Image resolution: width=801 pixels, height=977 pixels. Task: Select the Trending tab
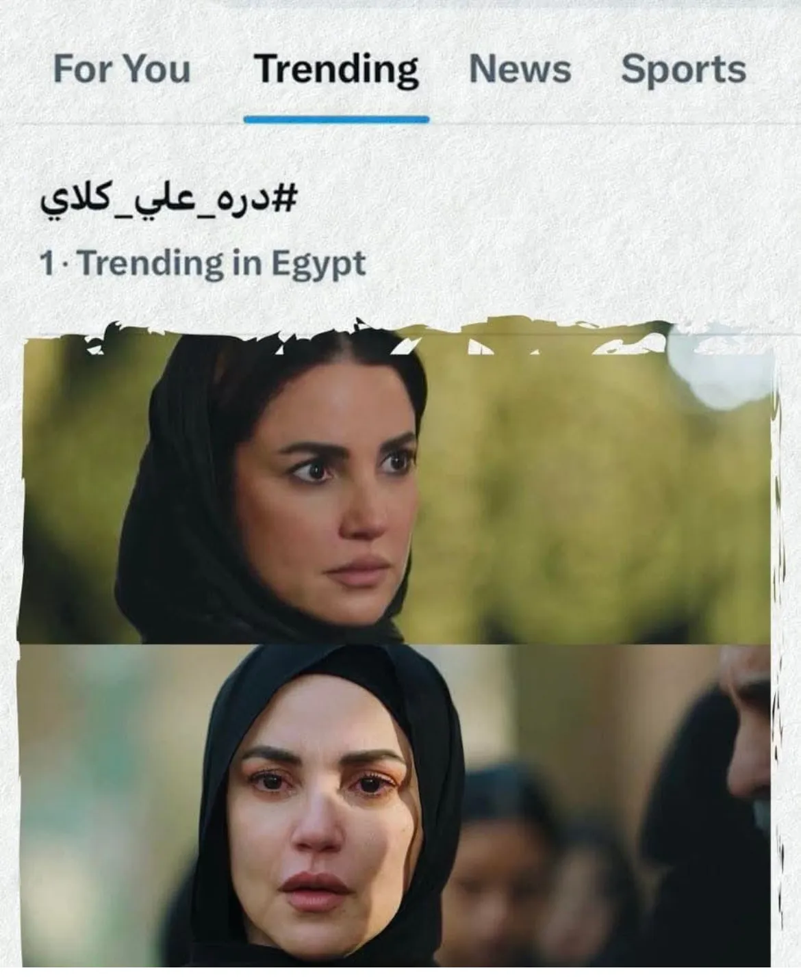[x=336, y=70]
